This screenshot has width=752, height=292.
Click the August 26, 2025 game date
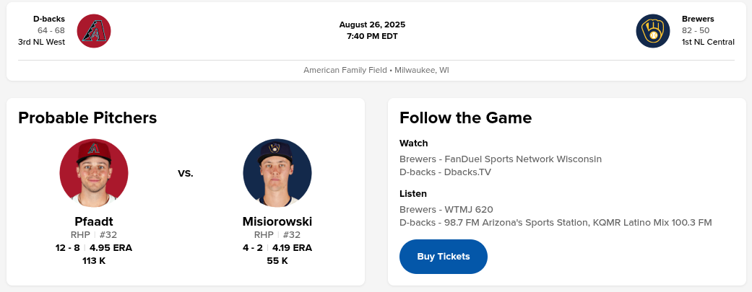coord(372,25)
